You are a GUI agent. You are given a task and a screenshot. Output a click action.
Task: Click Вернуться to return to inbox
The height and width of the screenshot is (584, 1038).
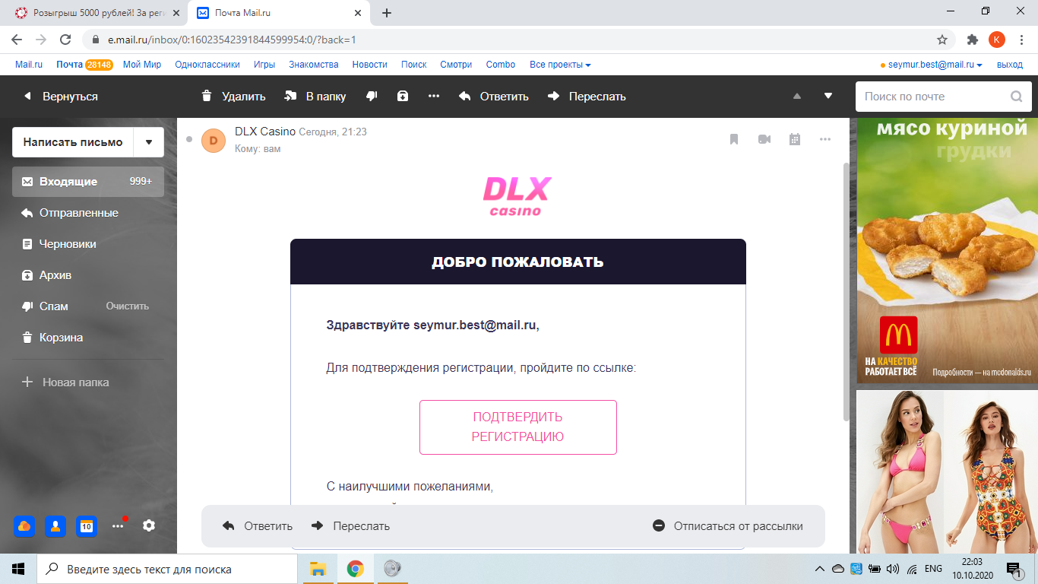[x=61, y=97]
